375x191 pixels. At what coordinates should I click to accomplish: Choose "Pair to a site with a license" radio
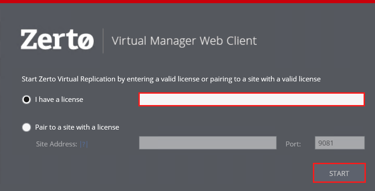pyautogui.click(x=26, y=127)
